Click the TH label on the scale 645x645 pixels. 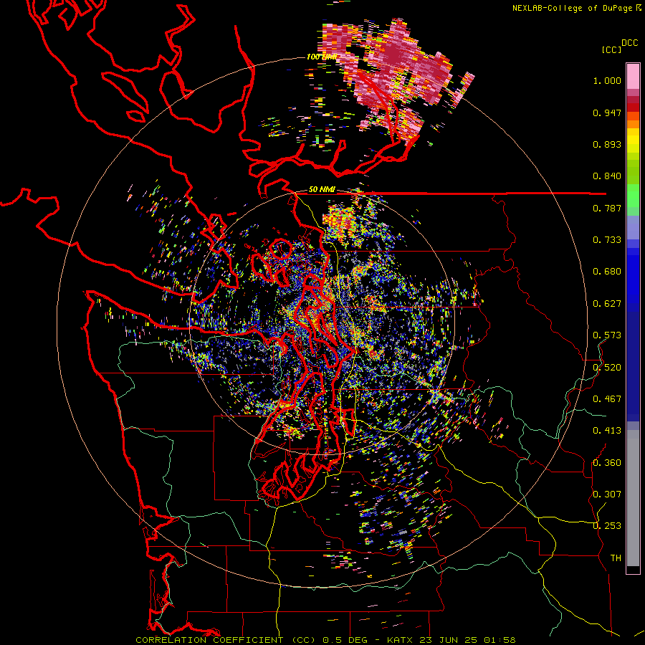[616, 558]
